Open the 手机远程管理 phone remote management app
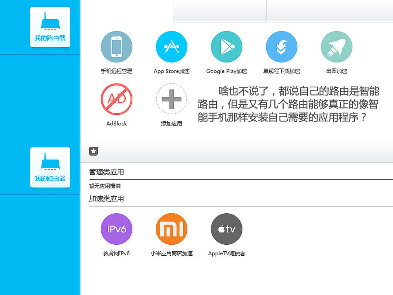 [x=117, y=47]
